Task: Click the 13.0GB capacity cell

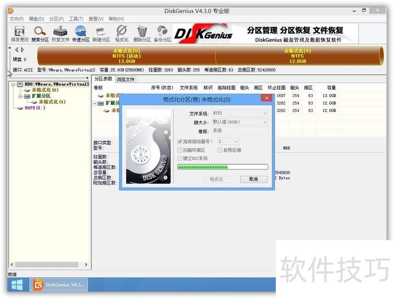Action: pos(329,96)
